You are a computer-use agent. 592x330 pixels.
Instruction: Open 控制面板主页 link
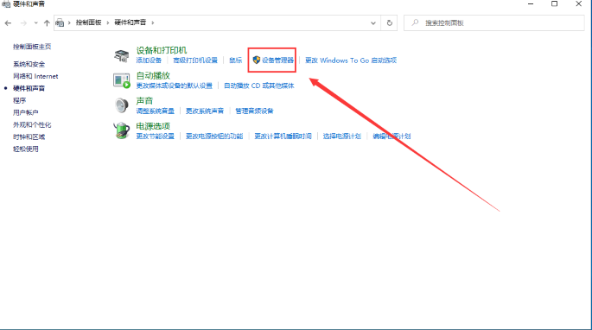pos(32,47)
